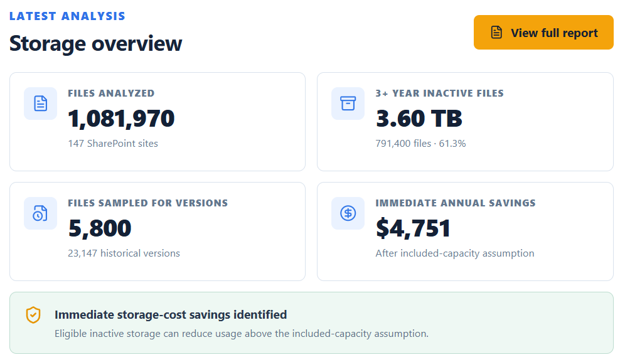The image size is (625, 362).
Task: Select the $4,751 savings value
Action: click(413, 228)
